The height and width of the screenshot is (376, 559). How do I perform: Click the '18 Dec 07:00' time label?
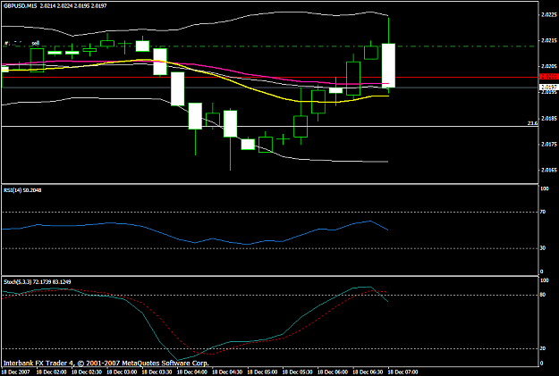(403, 372)
